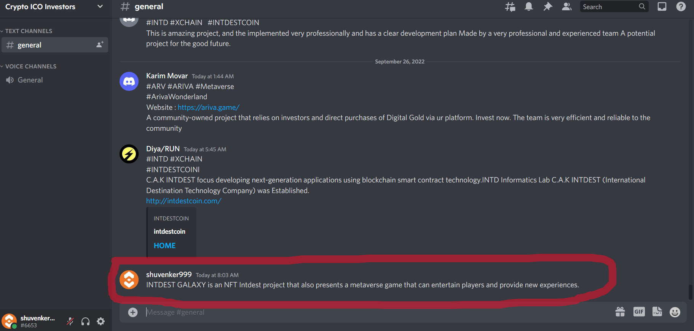The width and height of the screenshot is (694, 331).
Task: Toggle the member list icon
Action: pyautogui.click(x=566, y=6)
